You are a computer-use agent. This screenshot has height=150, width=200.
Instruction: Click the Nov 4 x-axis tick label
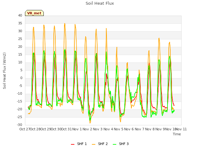(108, 129)
